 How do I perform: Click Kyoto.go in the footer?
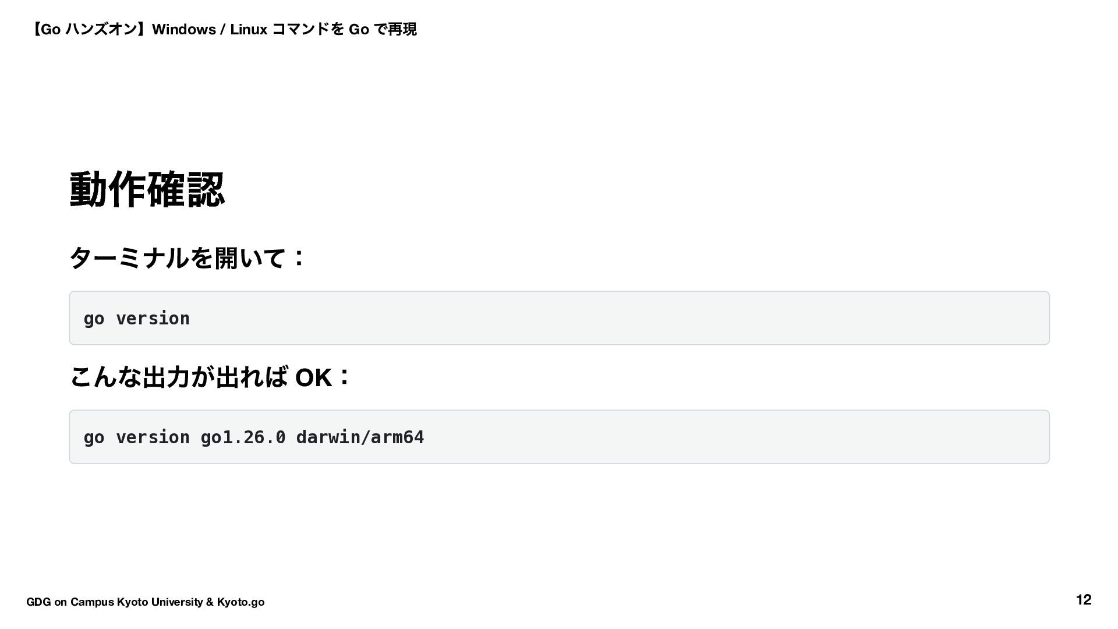tap(240, 602)
